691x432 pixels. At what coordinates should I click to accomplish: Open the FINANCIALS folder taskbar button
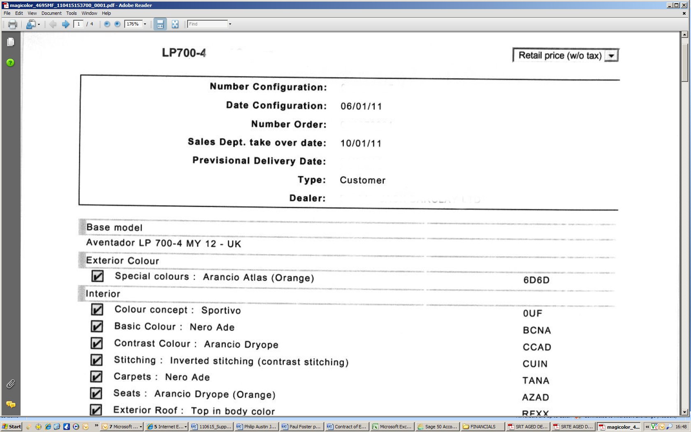(x=483, y=427)
